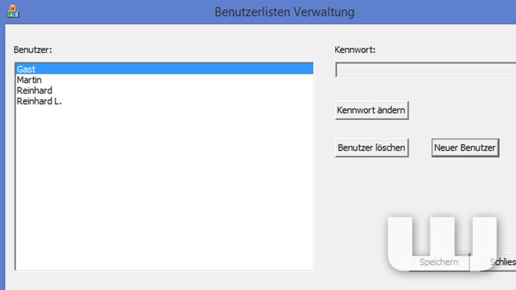The height and width of the screenshot is (290, 516).
Task: Close the dialog with Schliessen
Action: pos(498,262)
